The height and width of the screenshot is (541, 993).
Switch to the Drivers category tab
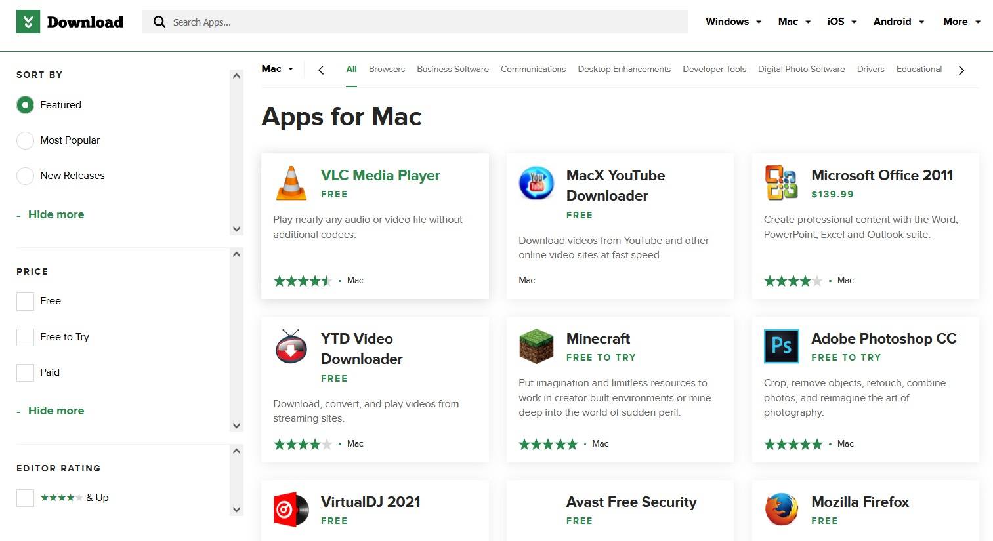tap(870, 69)
